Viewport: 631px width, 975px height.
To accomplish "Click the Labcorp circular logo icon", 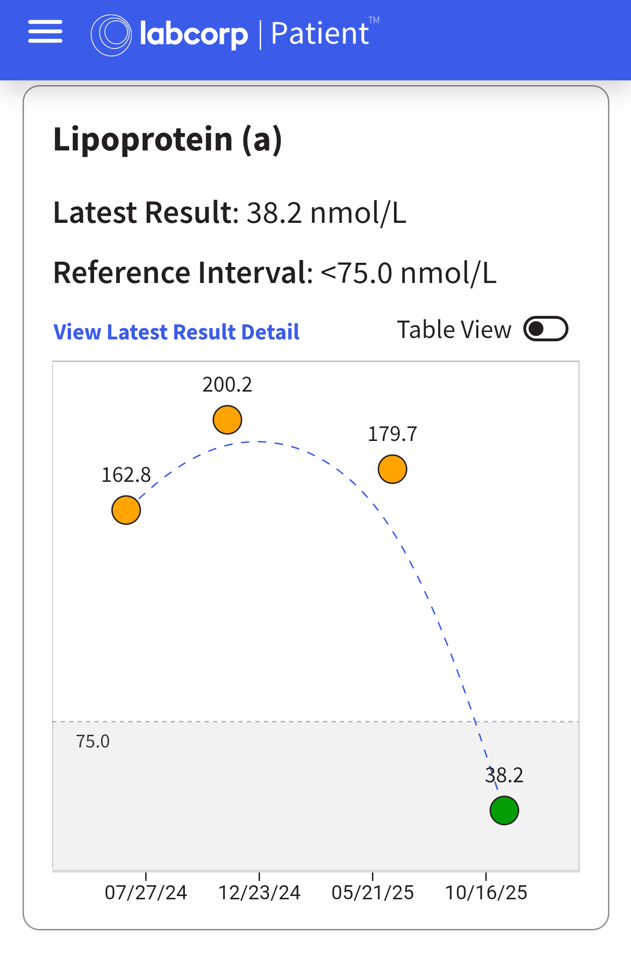I will [111, 35].
